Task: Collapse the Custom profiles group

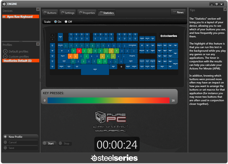Action: coord(5,56)
